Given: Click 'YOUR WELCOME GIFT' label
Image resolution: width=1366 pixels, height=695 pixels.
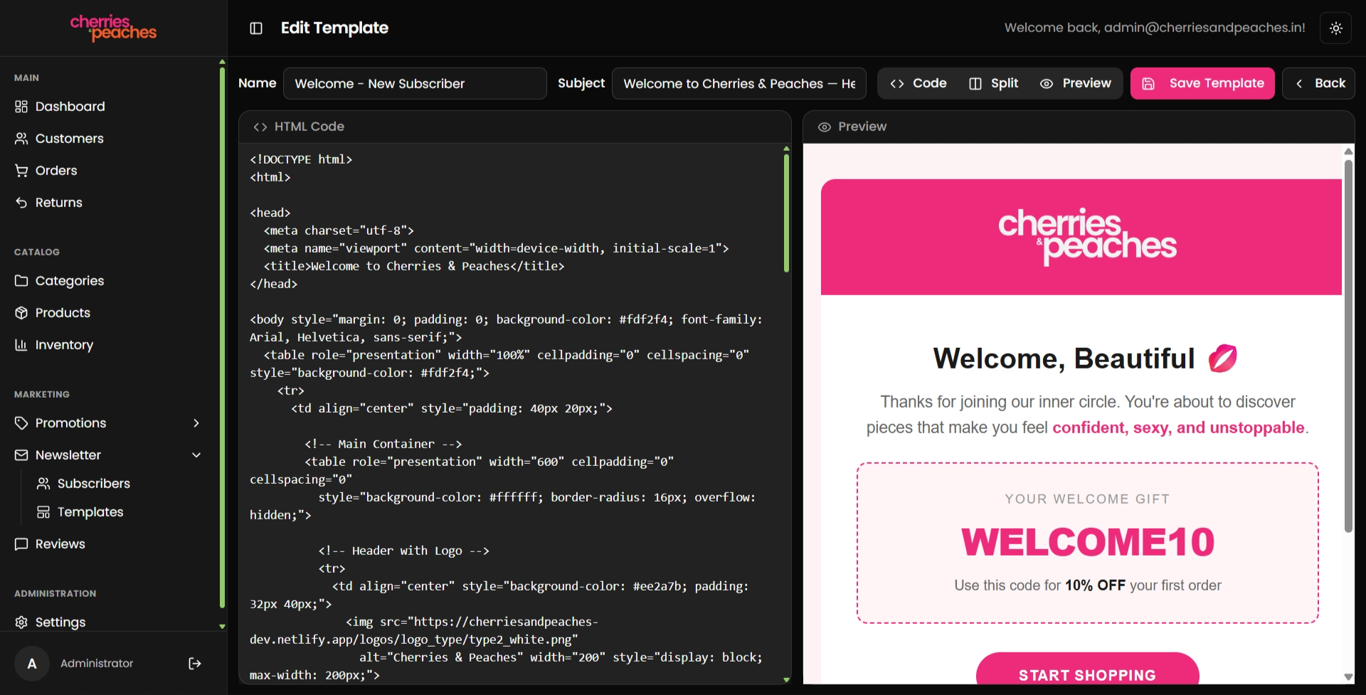Looking at the screenshot, I should coord(1087,499).
